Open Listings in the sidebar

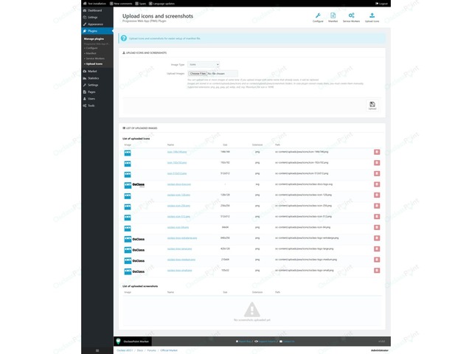pos(92,18)
